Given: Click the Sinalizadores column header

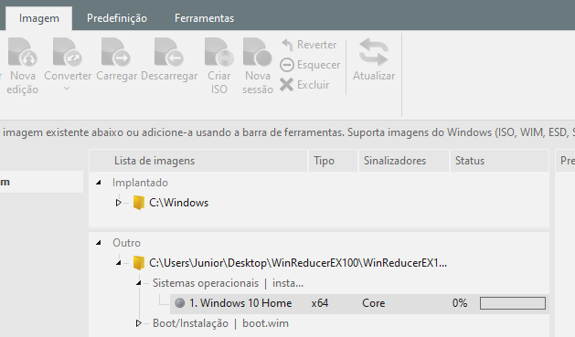Looking at the screenshot, I should coord(404,161).
